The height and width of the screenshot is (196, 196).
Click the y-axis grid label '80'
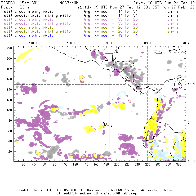point(10,121)
